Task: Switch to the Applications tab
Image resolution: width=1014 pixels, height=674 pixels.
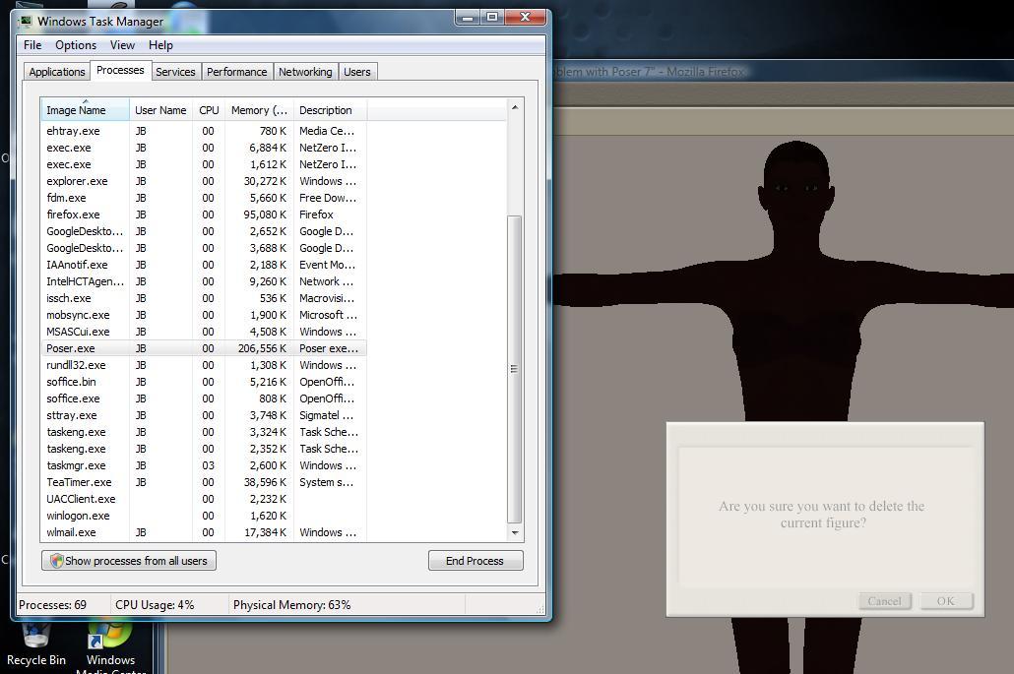Action: click(x=57, y=72)
